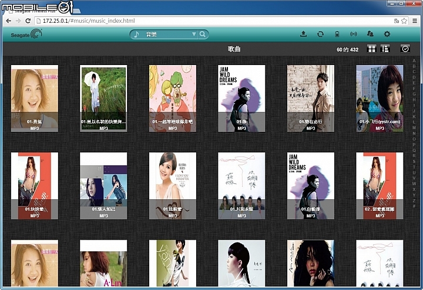
Task: Click the upload icon
Action: (x=304, y=34)
